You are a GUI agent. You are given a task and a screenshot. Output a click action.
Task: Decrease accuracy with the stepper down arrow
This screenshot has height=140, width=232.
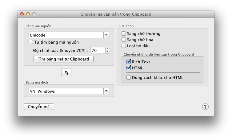click(107, 52)
